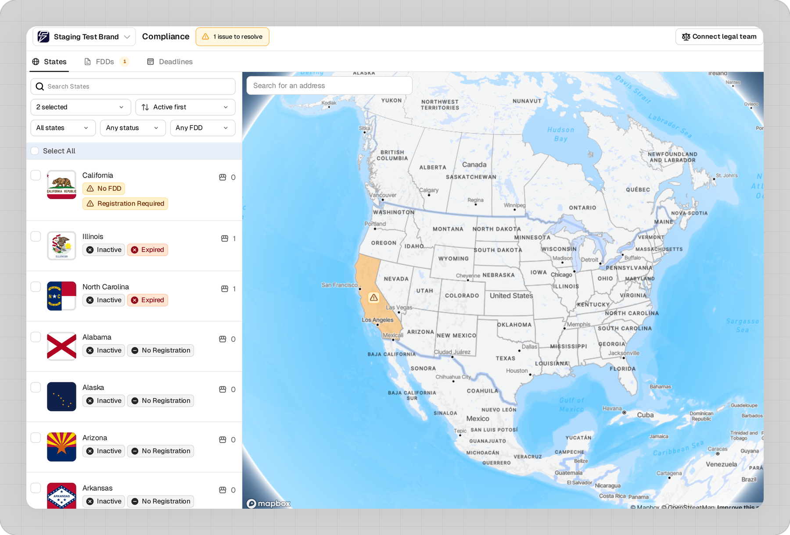Check the Arizona row checkbox
This screenshot has width=790, height=535.
pos(36,438)
